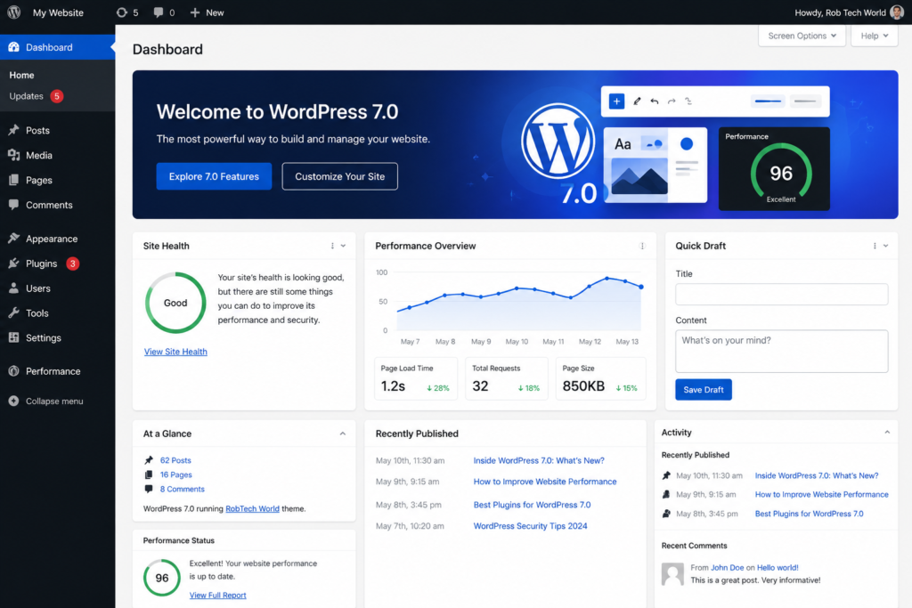The height and width of the screenshot is (608, 912).
Task: Expand the Help dropdown
Action: (875, 36)
